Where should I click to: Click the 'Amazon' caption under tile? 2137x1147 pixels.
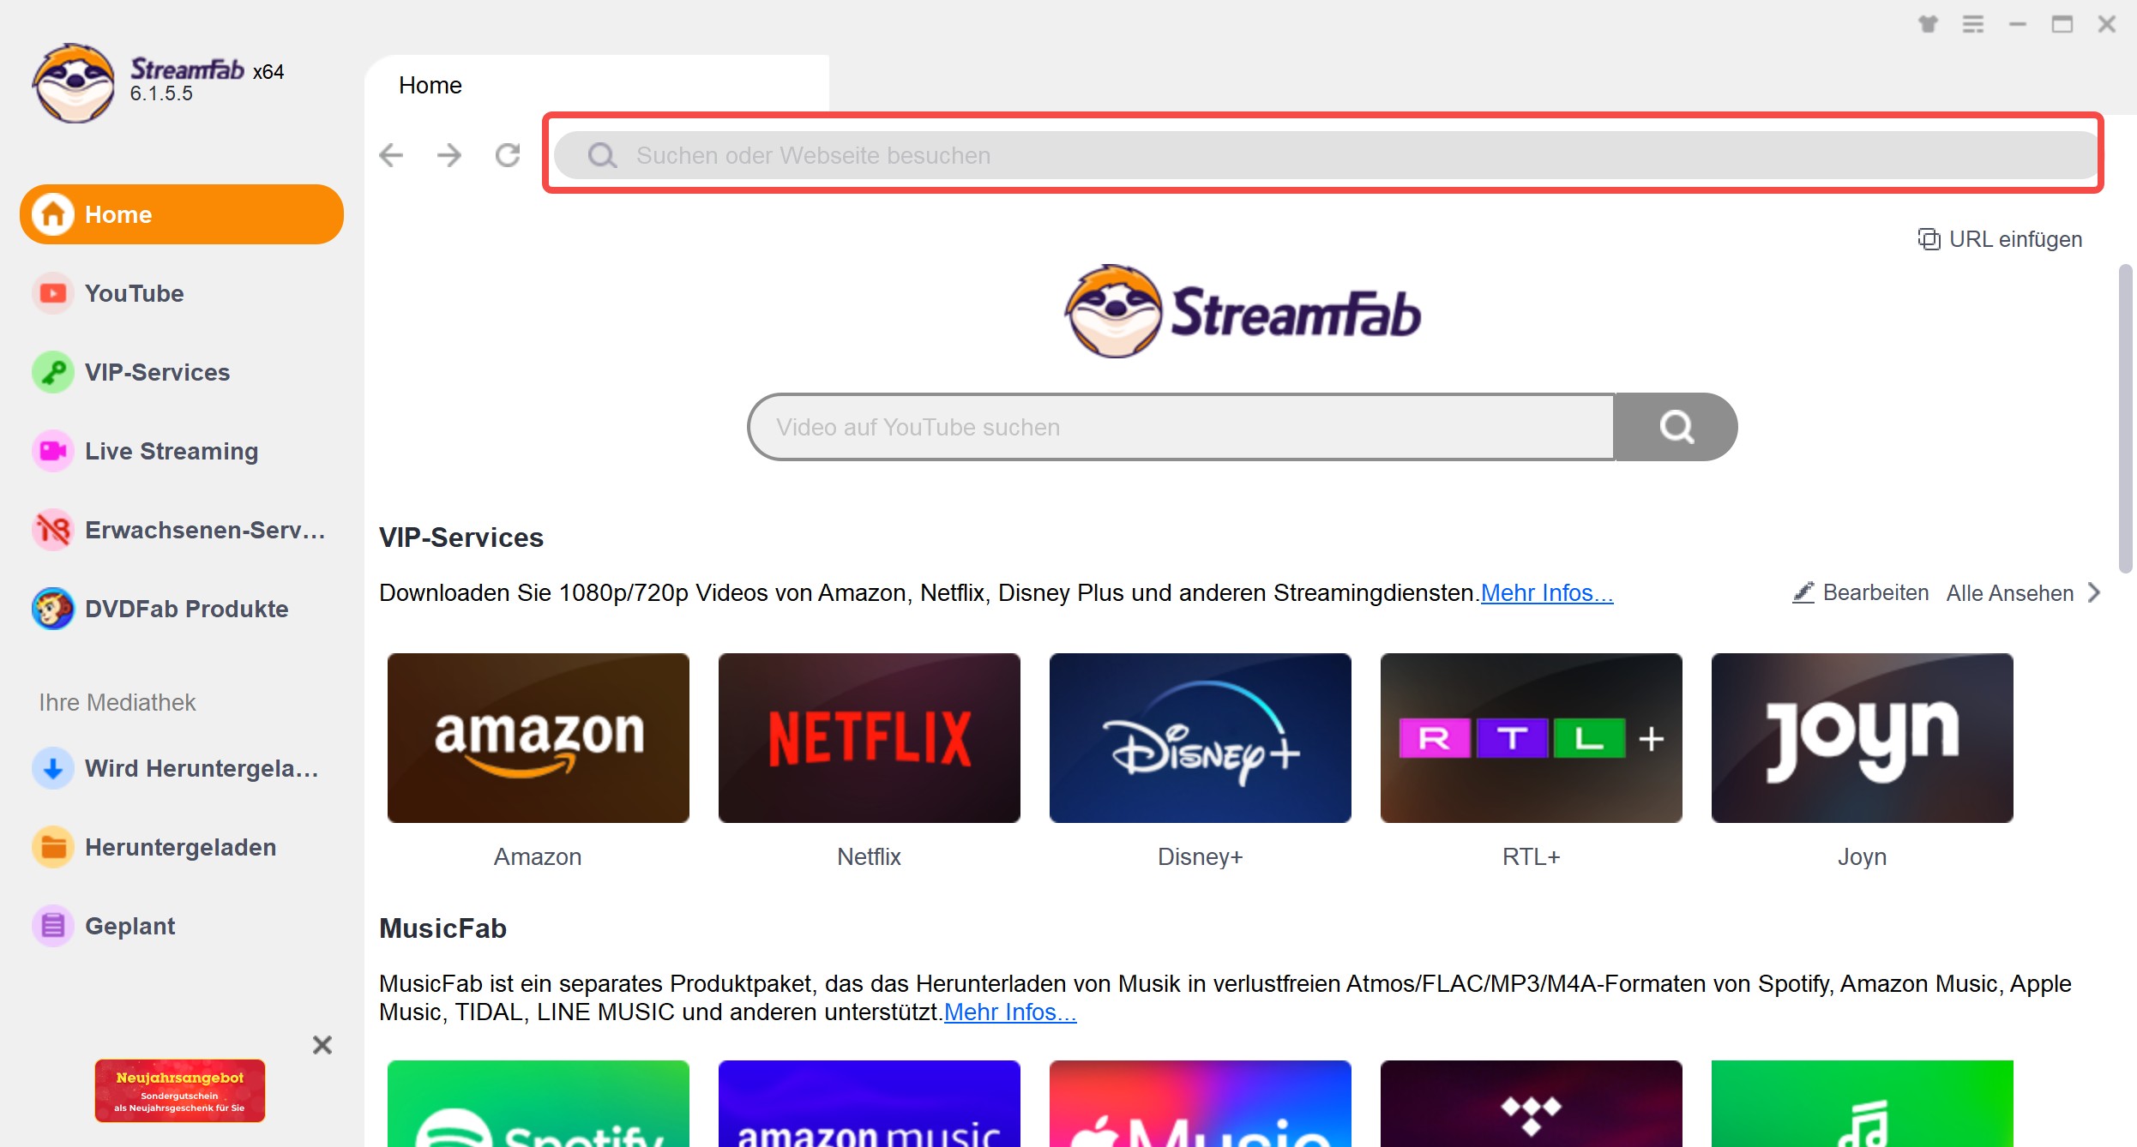tap(538, 856)
